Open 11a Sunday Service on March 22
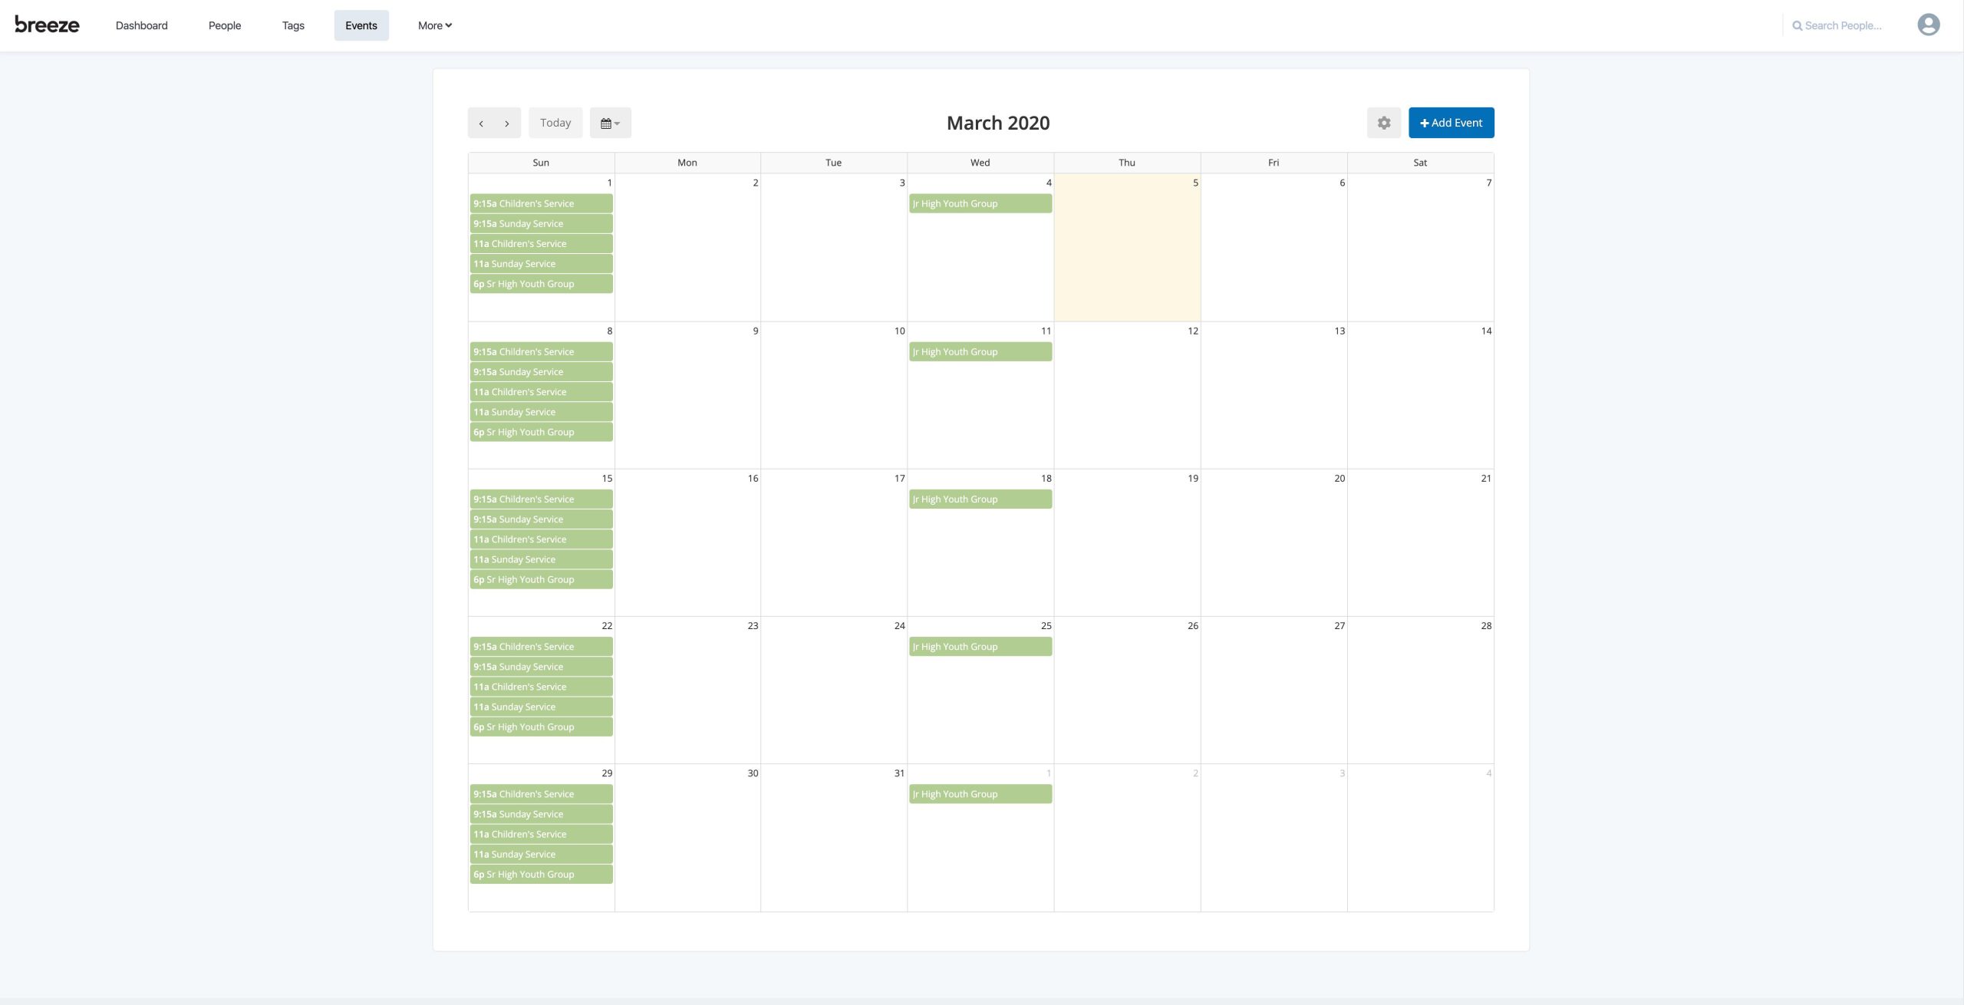Image resolution: width=1964 pixels, height=1005 pixels. click(x=541, y=707)
